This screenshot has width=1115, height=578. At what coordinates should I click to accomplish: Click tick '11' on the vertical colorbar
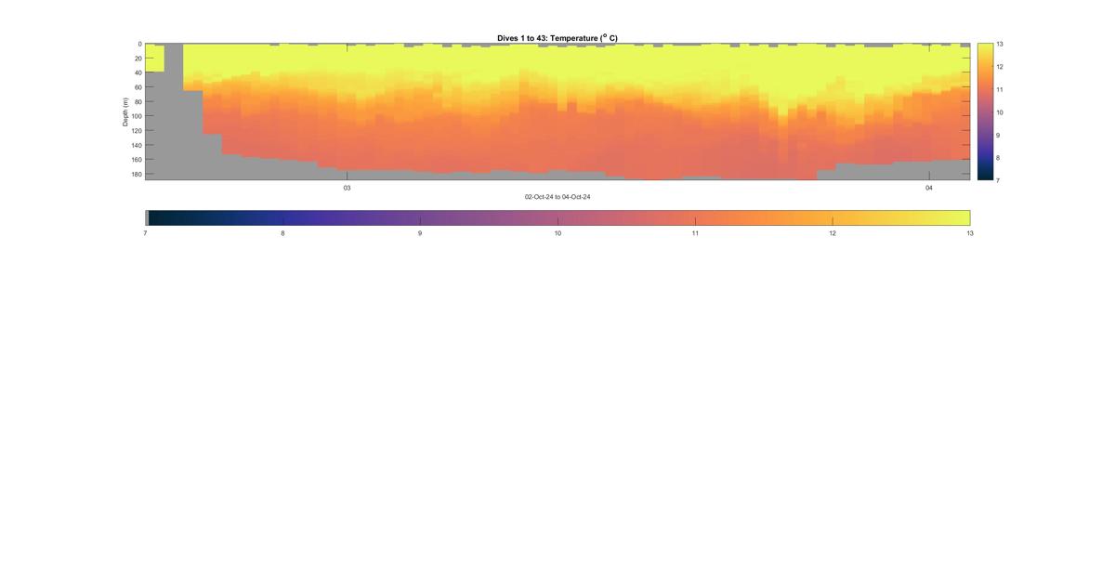point(1000,89)
